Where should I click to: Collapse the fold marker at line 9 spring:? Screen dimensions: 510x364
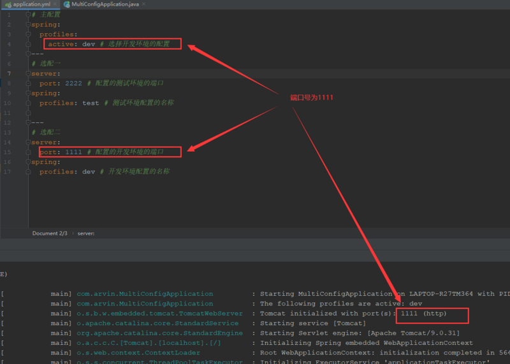(x=28, y=93)
